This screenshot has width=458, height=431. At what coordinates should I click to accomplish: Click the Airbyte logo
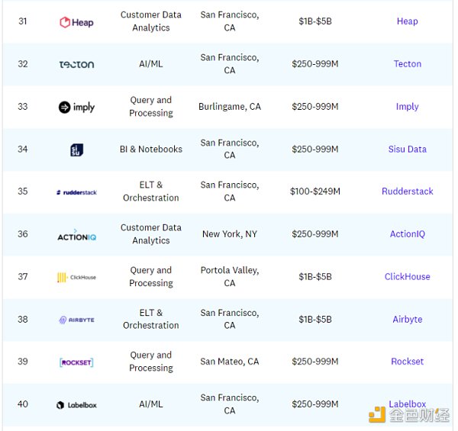(76, 320)
